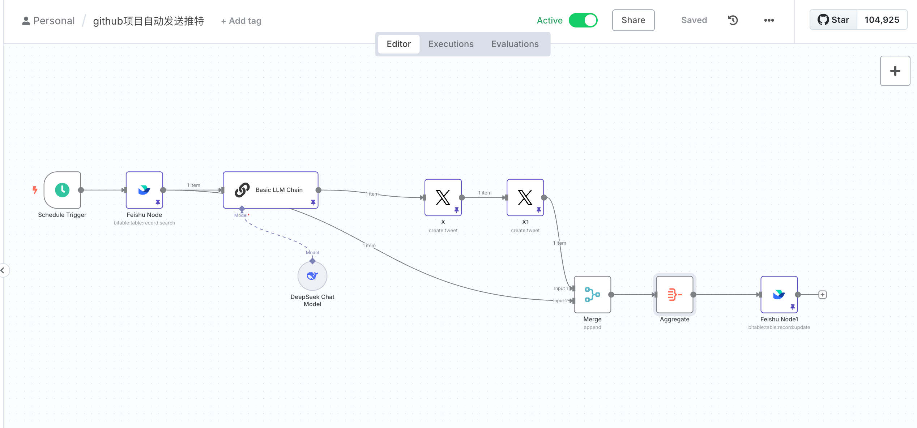
Task: Toggle the Active workflow switch off
Action: click(x=583, y=20)
